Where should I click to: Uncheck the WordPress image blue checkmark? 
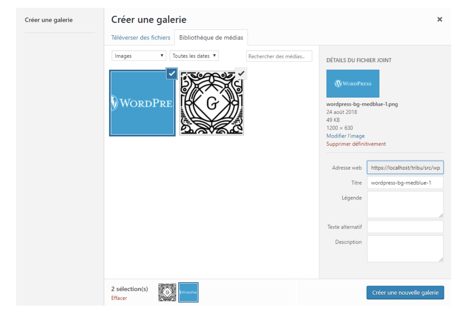171,74
